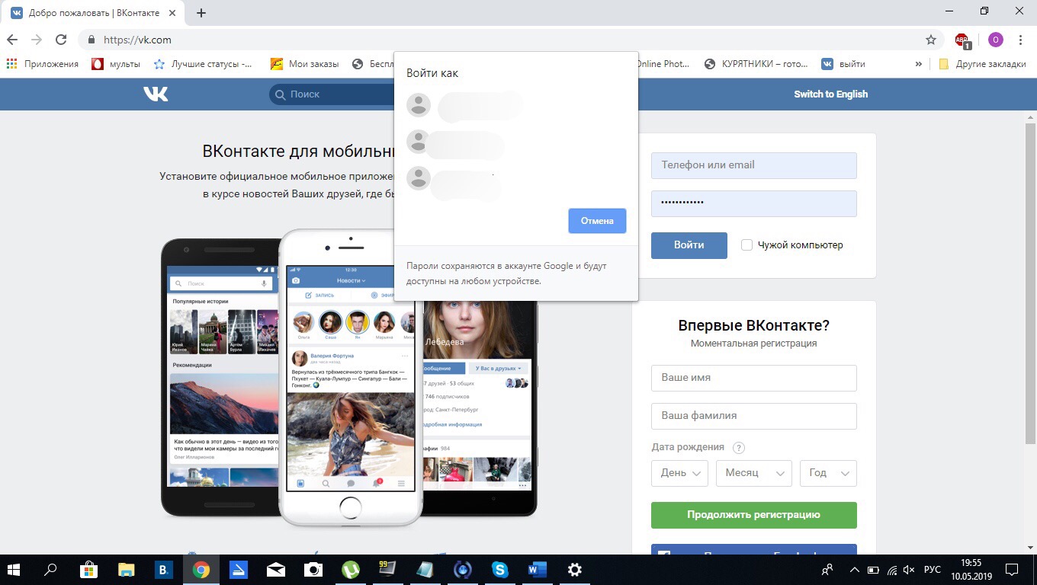Click the Wi-Fi network tray icon

tap(891, 570)
